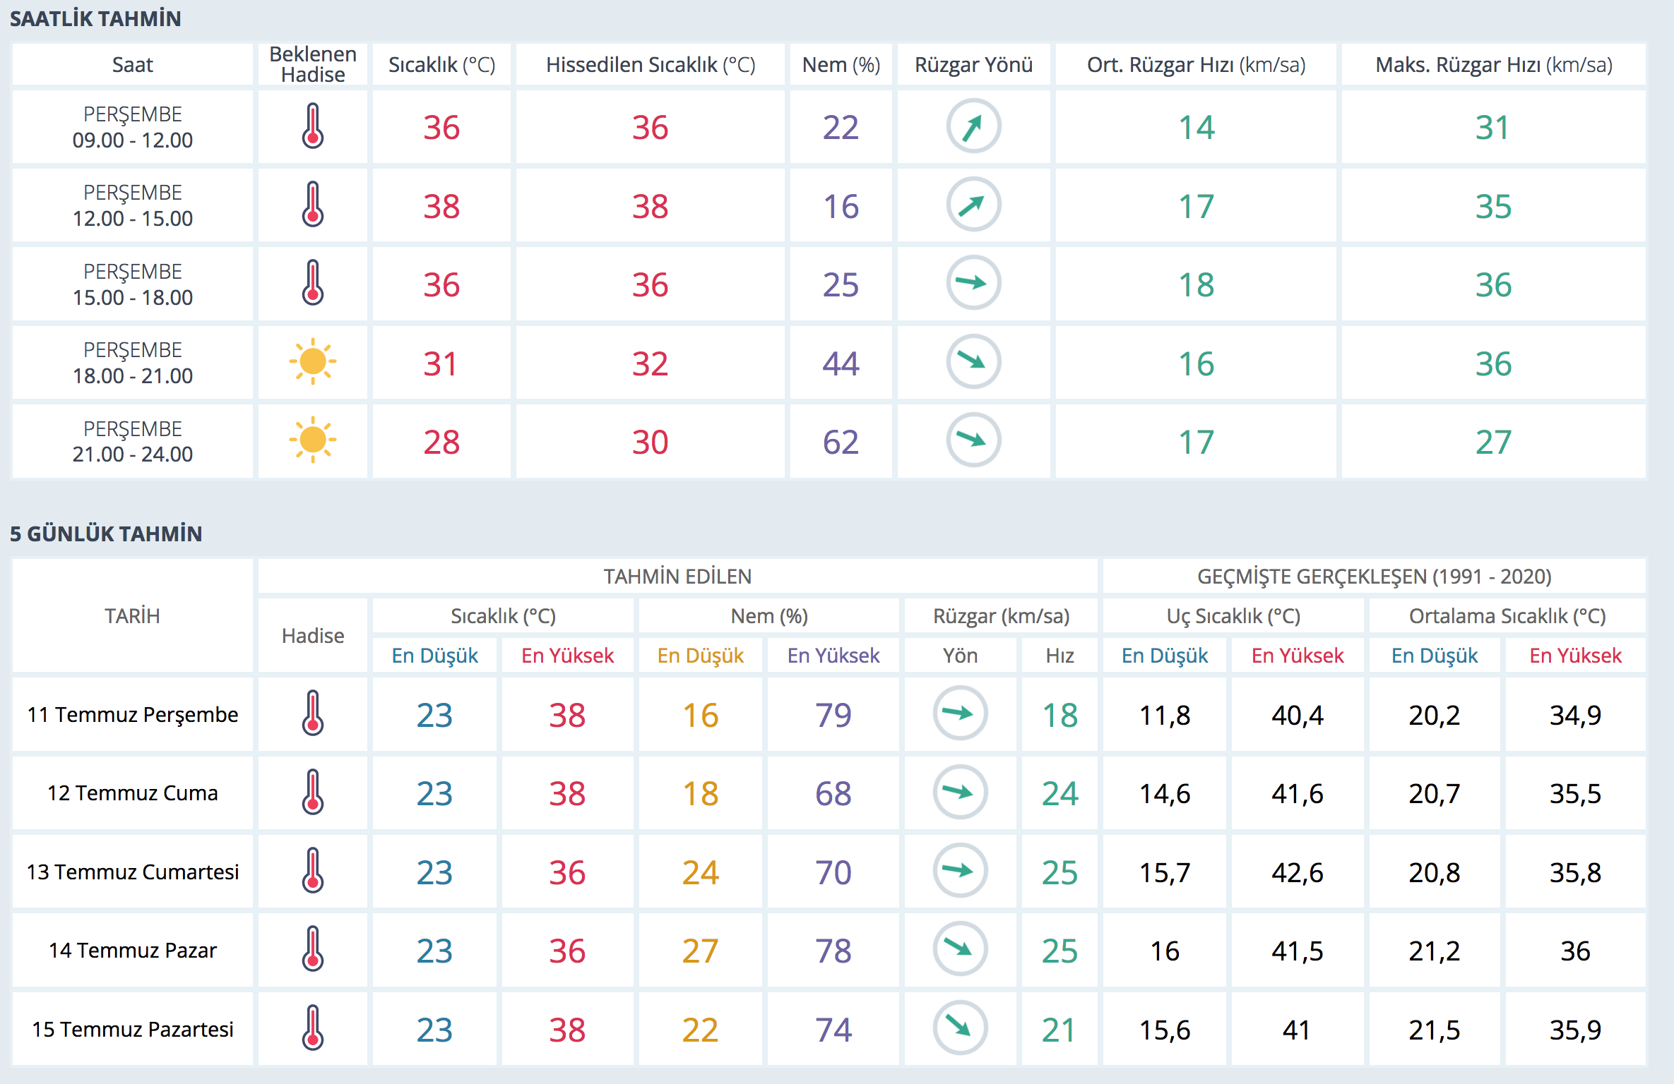1674x1084 pixels.
Task: Click wind direction icon for 15 Temmuz Pazartesi
Action: [960, 1028]
